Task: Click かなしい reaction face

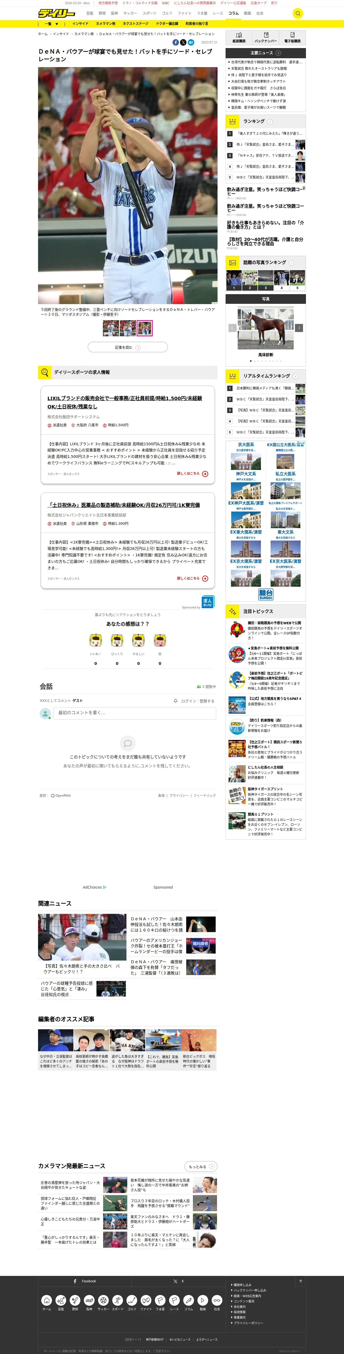Action: click(139, 640)
